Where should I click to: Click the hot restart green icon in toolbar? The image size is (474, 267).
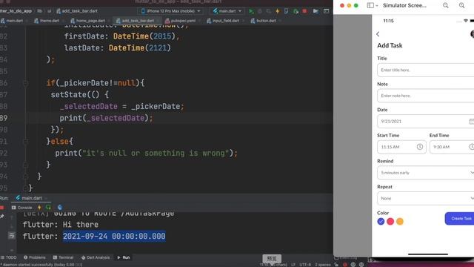pyautogui.click(x=296, y=11)
